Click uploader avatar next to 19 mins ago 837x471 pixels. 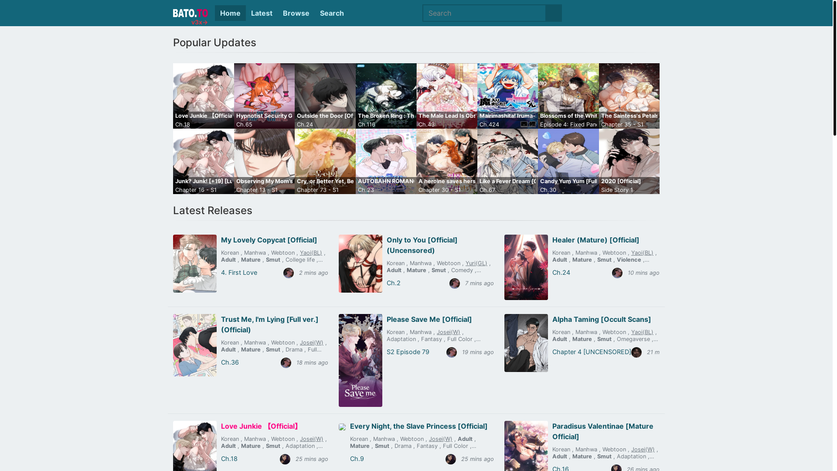point(452,352)
